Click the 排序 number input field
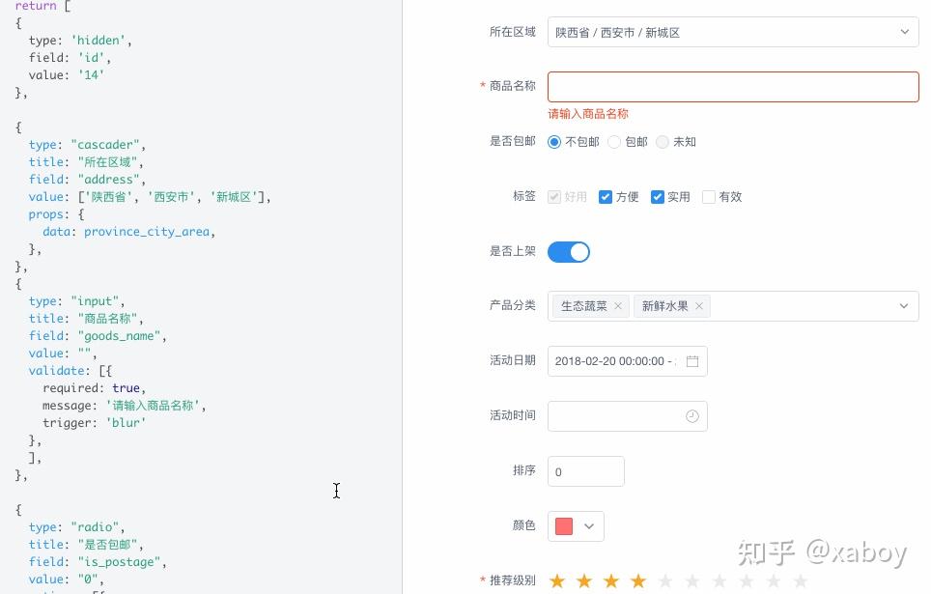The image size is (931, 594). 586,471
